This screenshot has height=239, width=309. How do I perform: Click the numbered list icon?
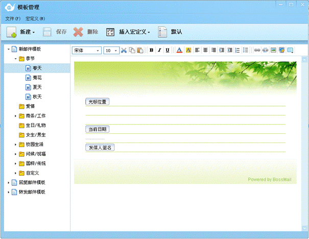tap(237, 50)
